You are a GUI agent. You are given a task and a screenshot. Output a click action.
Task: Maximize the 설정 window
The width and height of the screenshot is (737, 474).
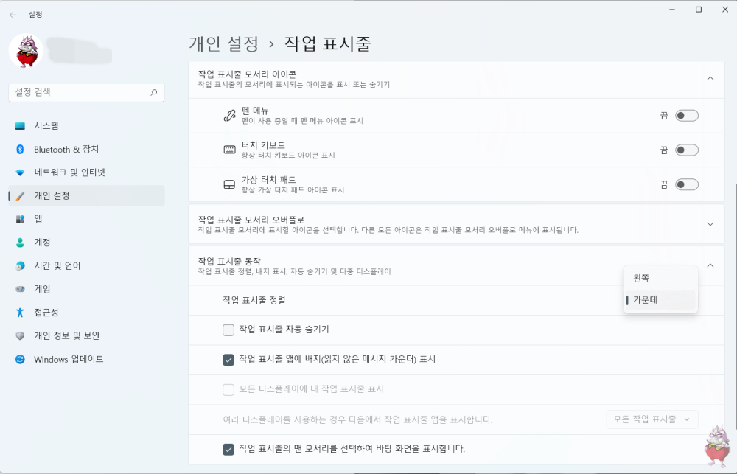[699, 10]
